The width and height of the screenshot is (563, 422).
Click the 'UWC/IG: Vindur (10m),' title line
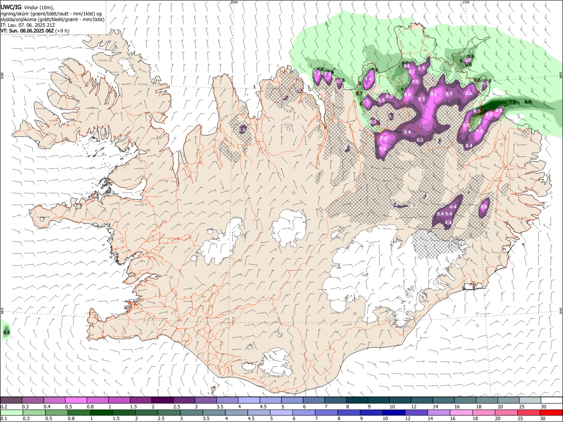(x=27, y=7)
